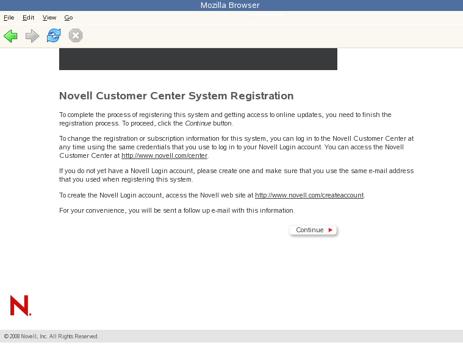Click the italic word Continue in paragraph

[x=198, y=123]
